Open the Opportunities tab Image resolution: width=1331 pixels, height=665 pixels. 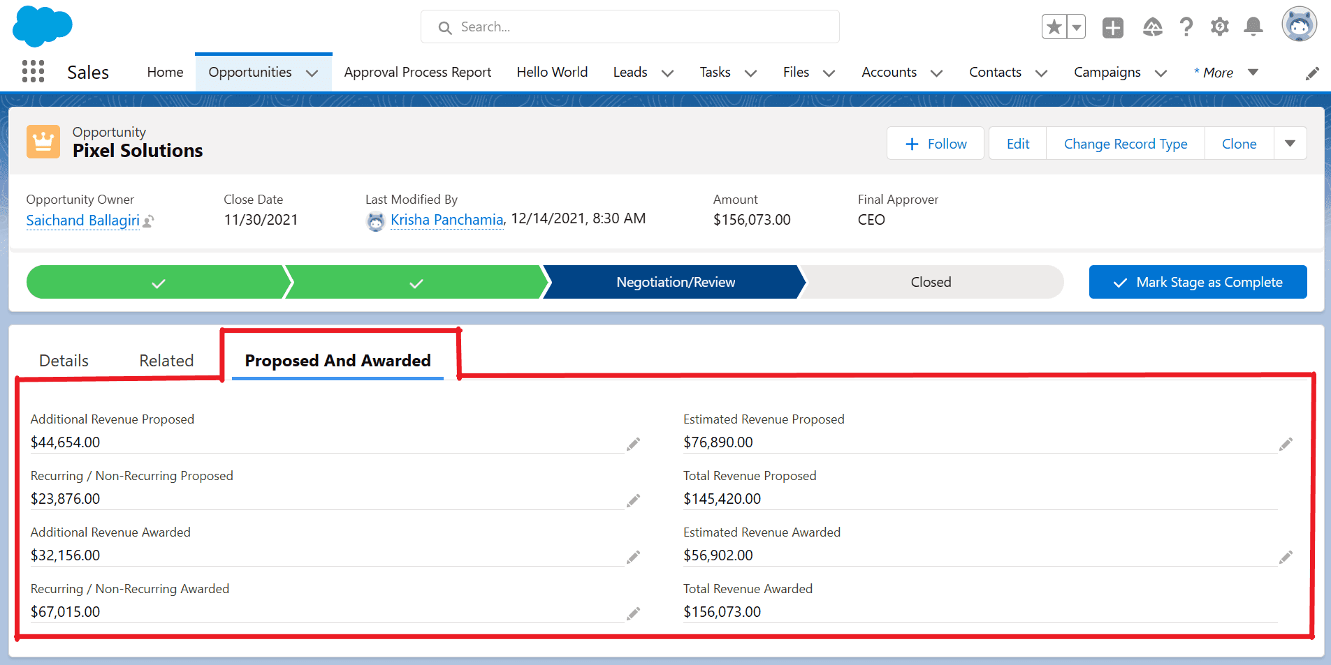(x=250, y=72)
